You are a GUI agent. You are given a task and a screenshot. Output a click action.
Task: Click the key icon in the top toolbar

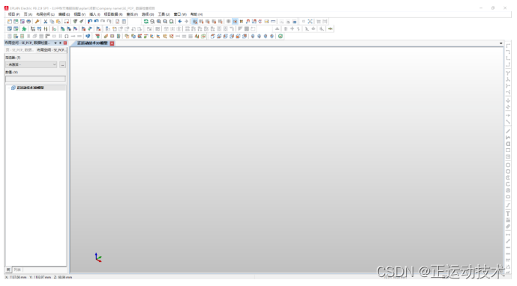[x=37, y=22]
